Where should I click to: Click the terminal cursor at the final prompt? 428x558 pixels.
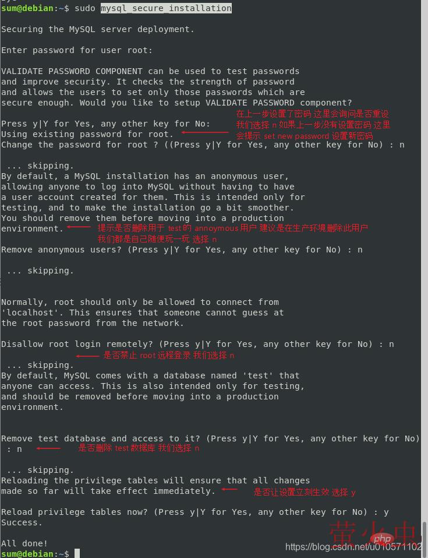pos(77,553)
